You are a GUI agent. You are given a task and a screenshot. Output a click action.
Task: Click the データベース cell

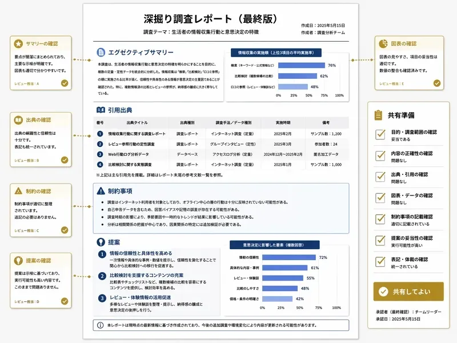187,154
